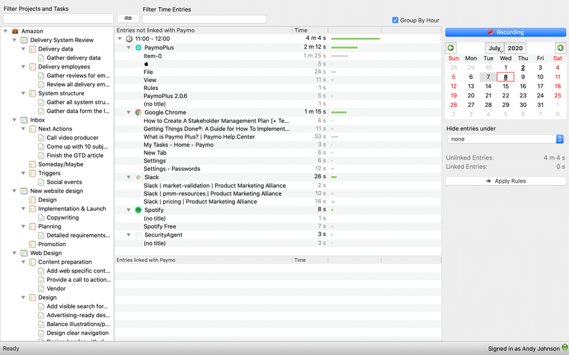This screenshot has width=569, height=355.
Task: Click the Filter Projects and Tasks field
Action: coord(58,18)
